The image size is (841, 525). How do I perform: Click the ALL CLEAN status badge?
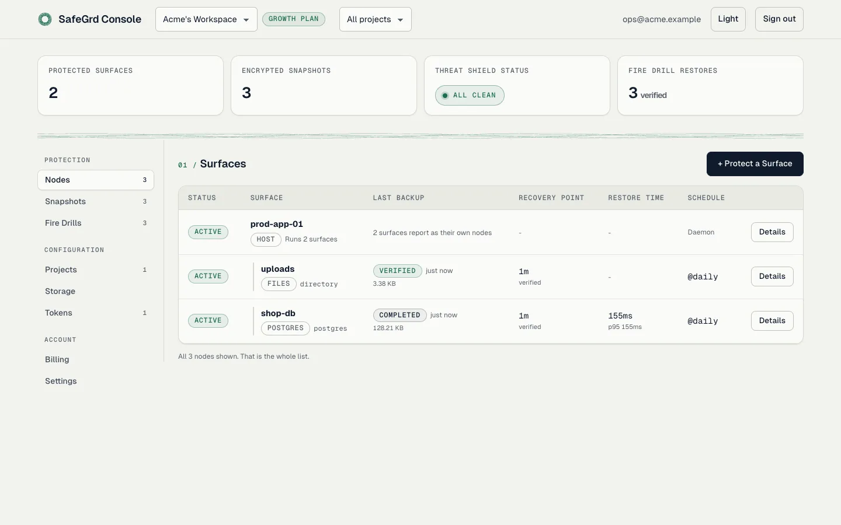470,95
